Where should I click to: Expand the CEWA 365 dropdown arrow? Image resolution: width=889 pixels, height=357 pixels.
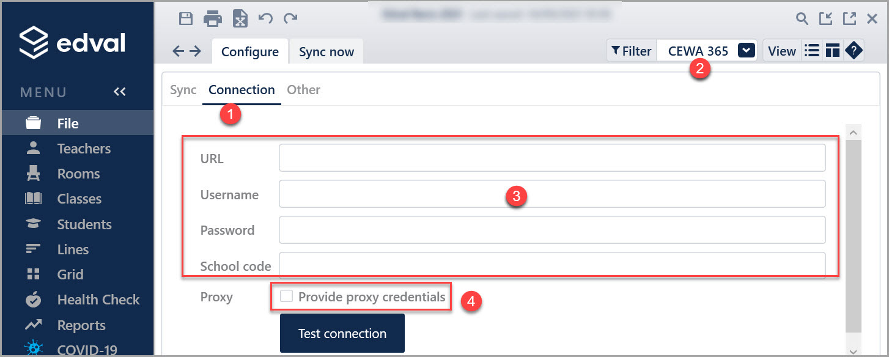point(747,51)
